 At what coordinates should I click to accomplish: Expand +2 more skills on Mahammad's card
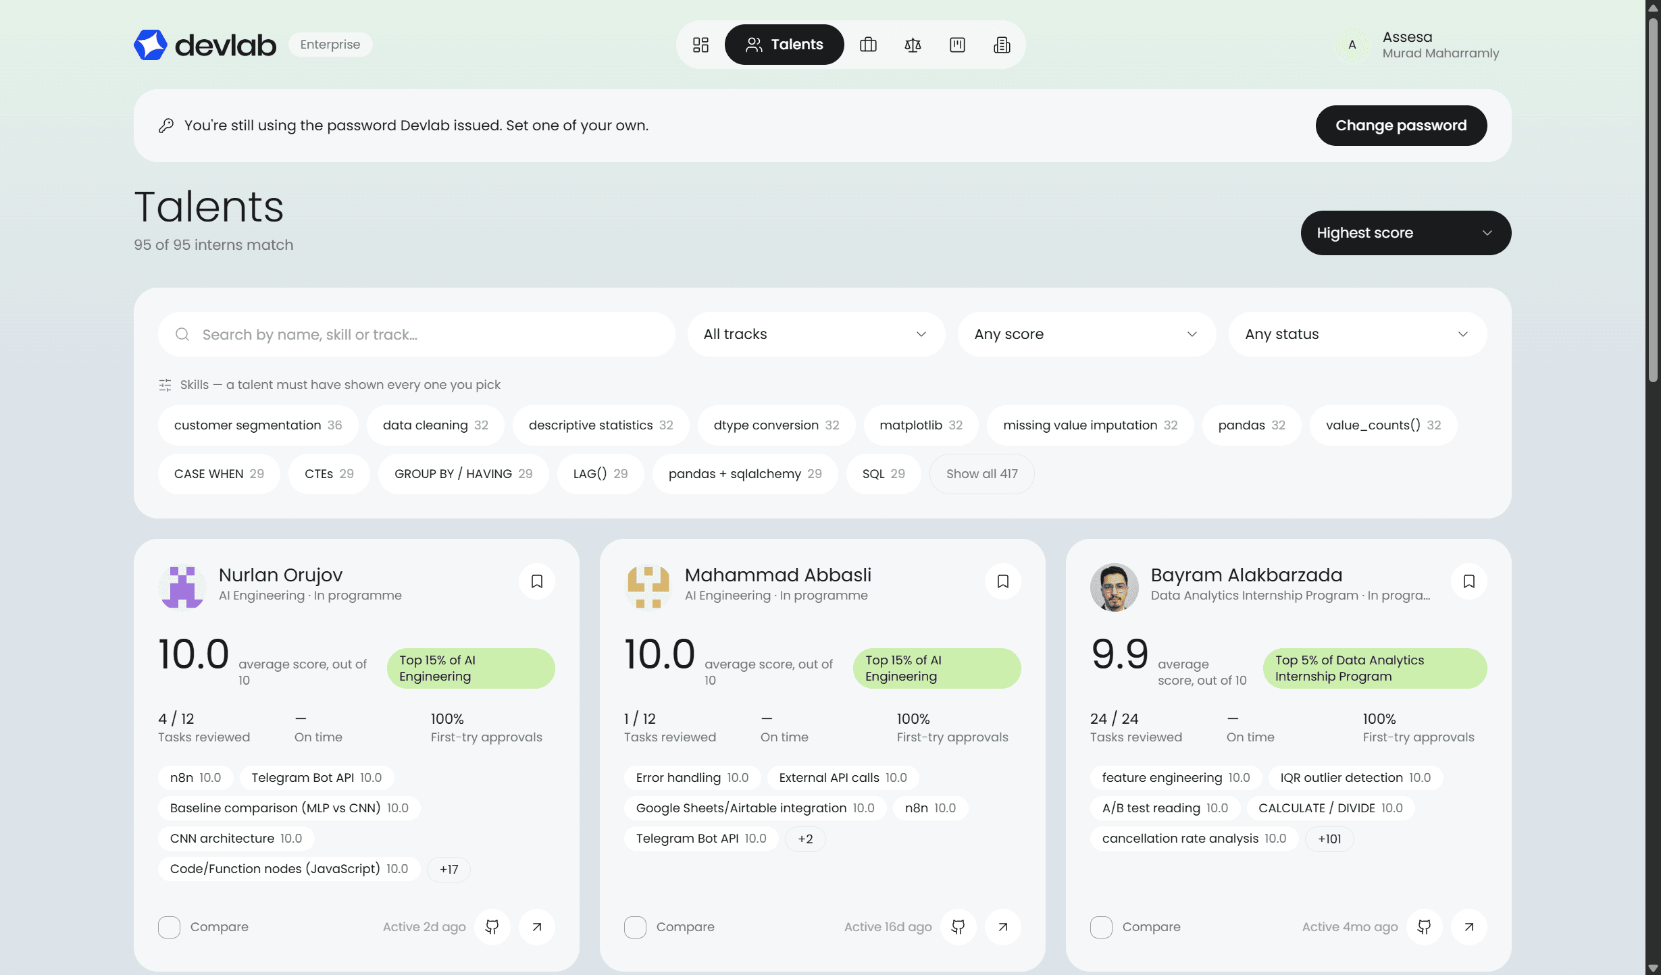click(805, 839)
